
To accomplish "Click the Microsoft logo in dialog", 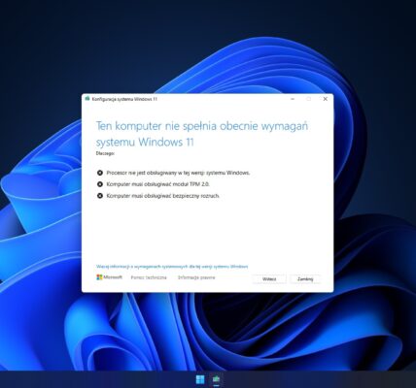I will 109,277.
